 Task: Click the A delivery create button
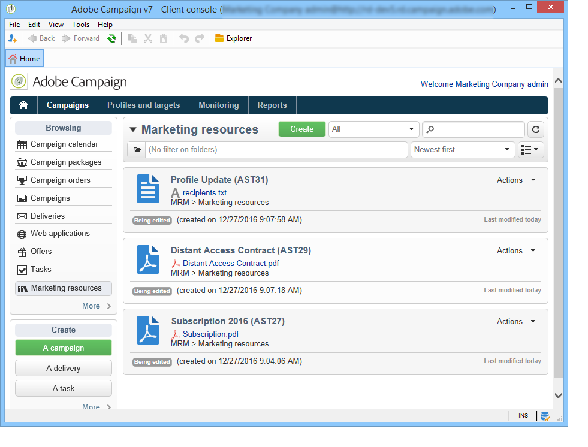(x=64, y=369)
